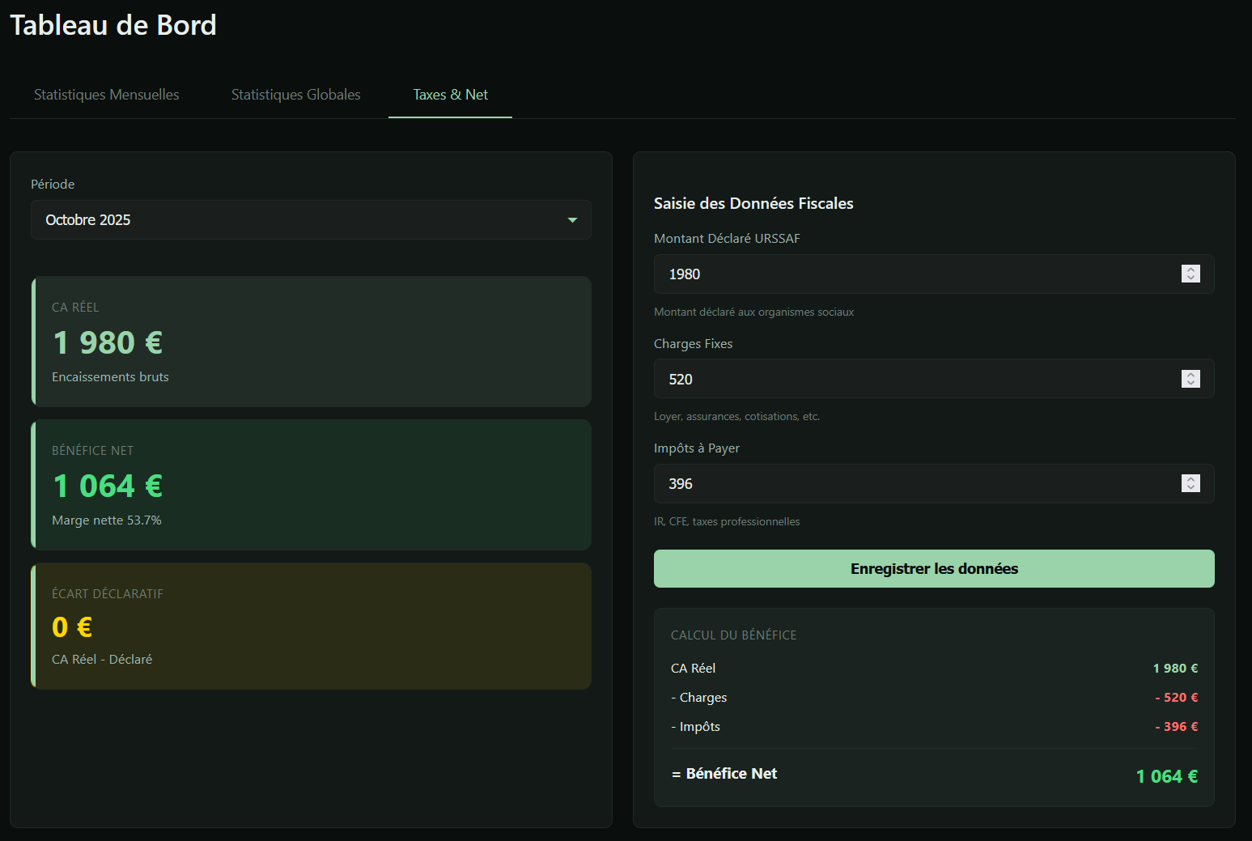Focus the Montant Déclaré URSSAF input field
Viewport: 1252px width, 841px height.
point(915,274)
